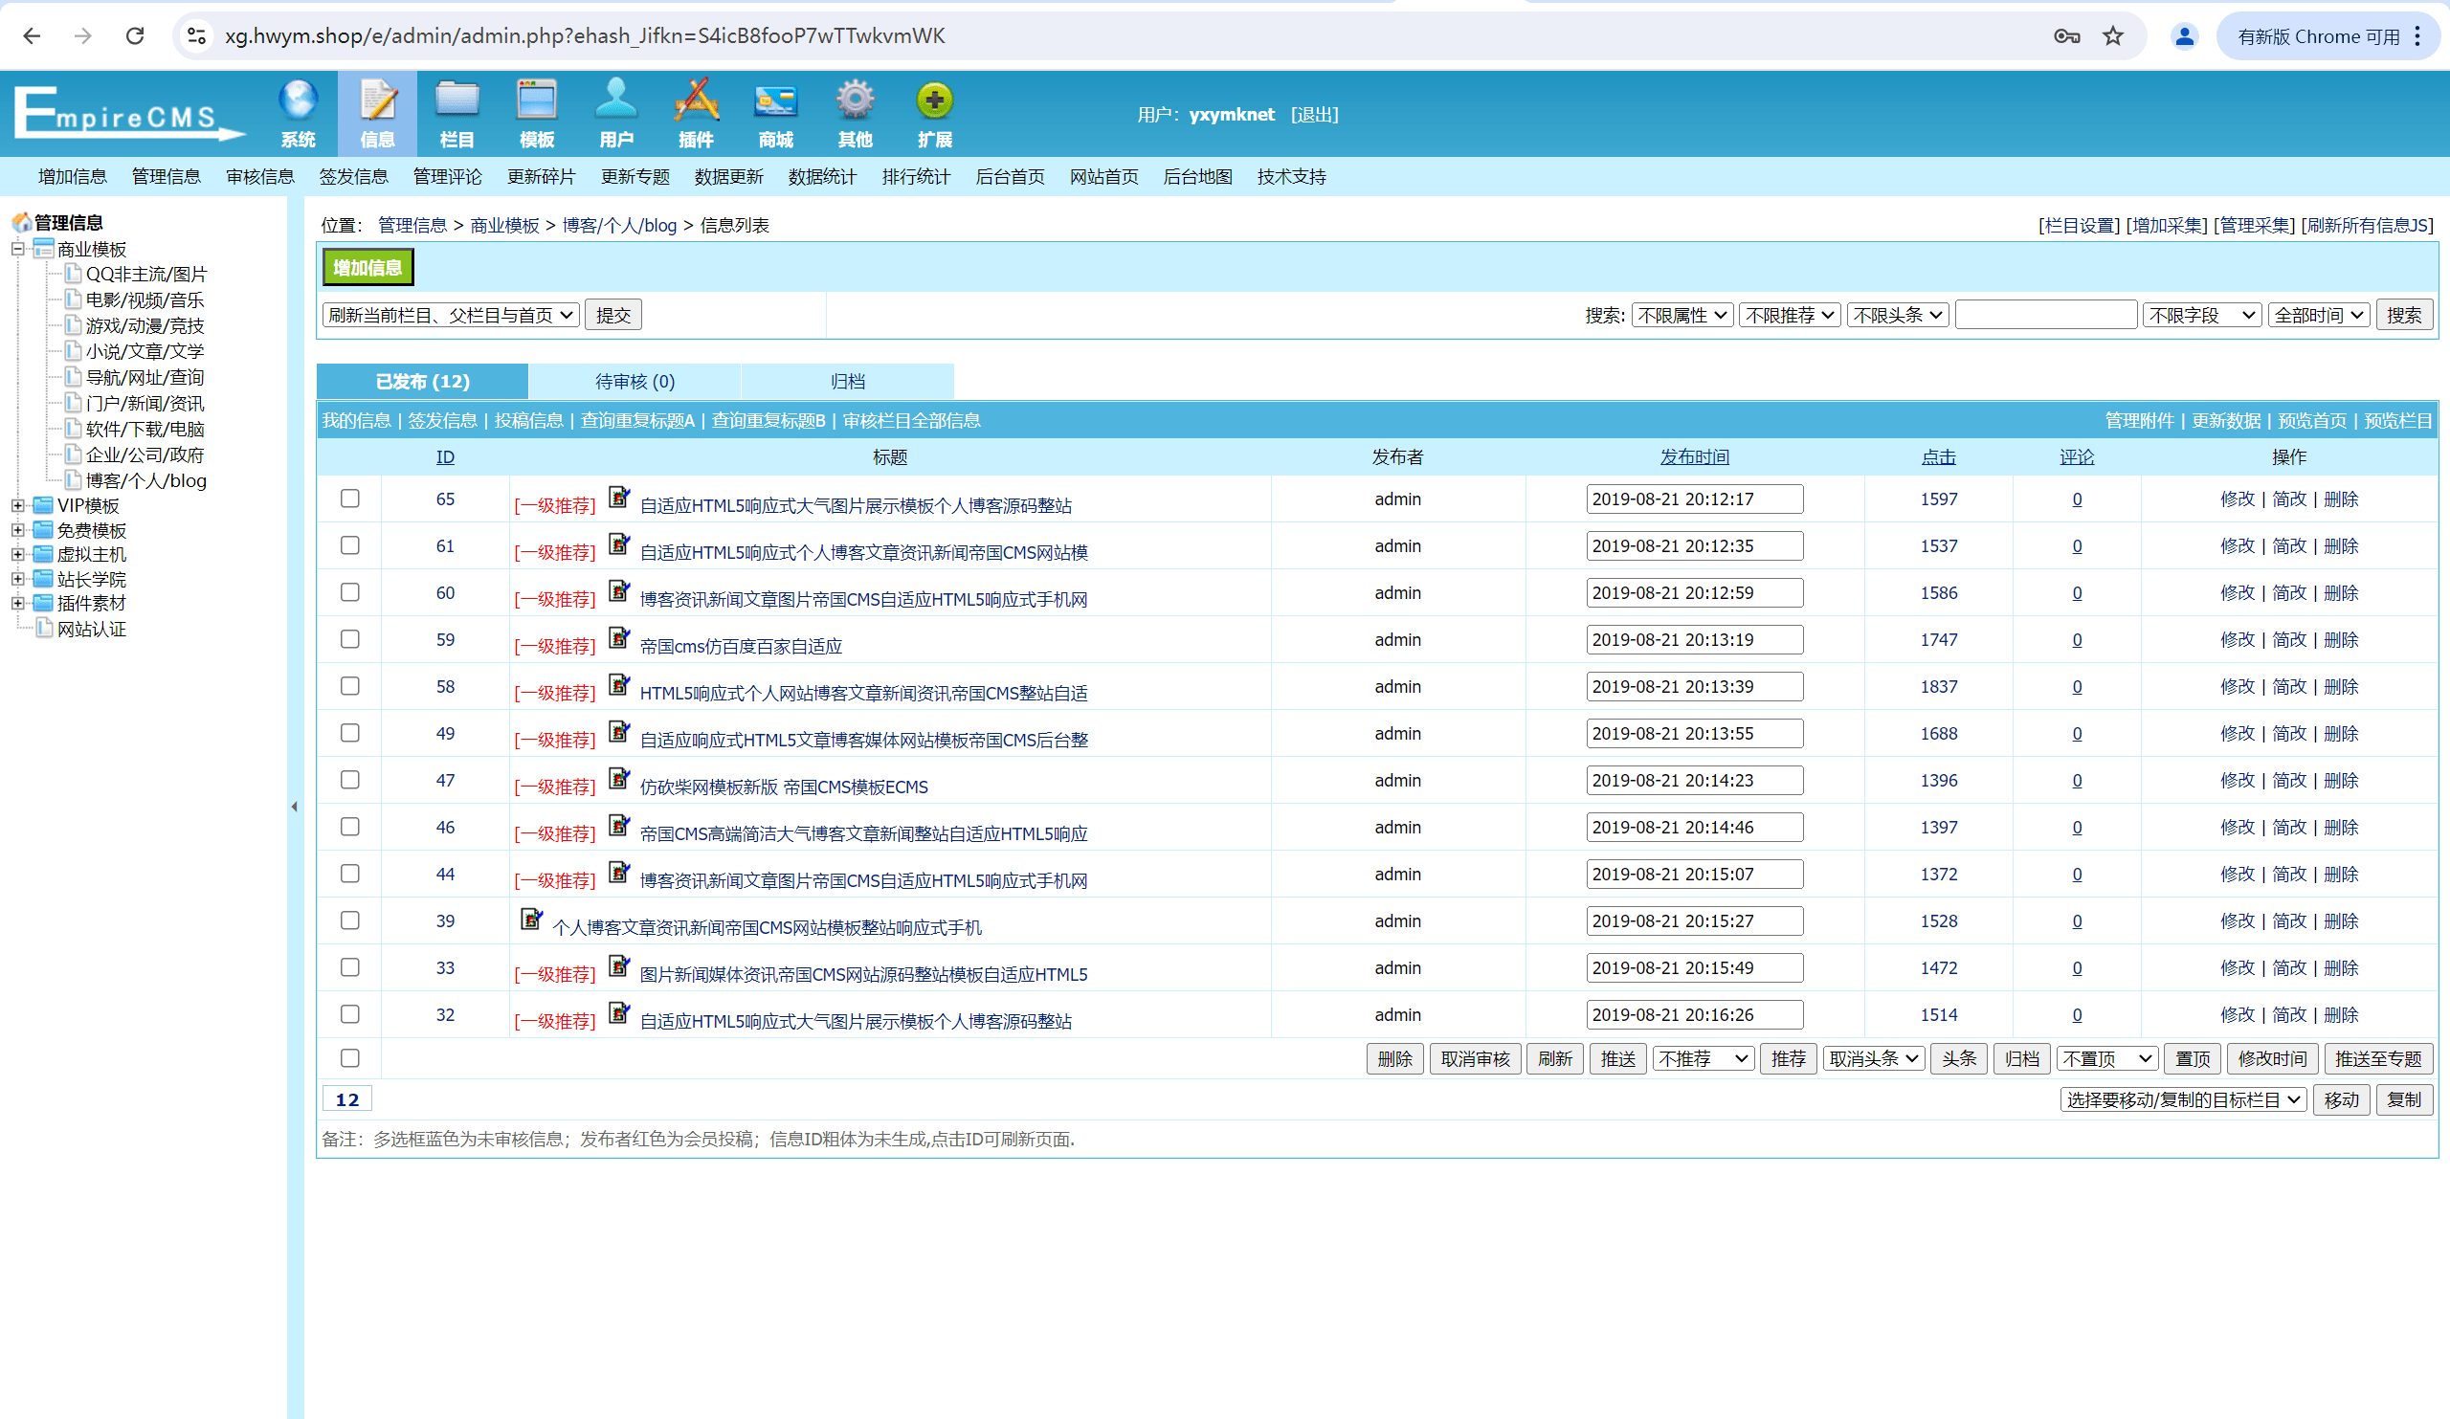Click the 退出 logout link

click(1314, 114)
